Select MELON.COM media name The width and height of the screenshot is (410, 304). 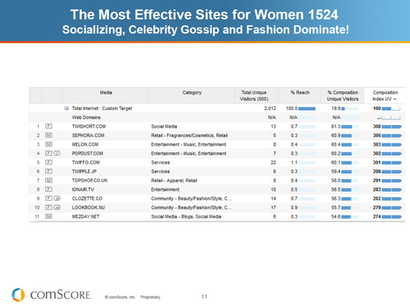85,144
